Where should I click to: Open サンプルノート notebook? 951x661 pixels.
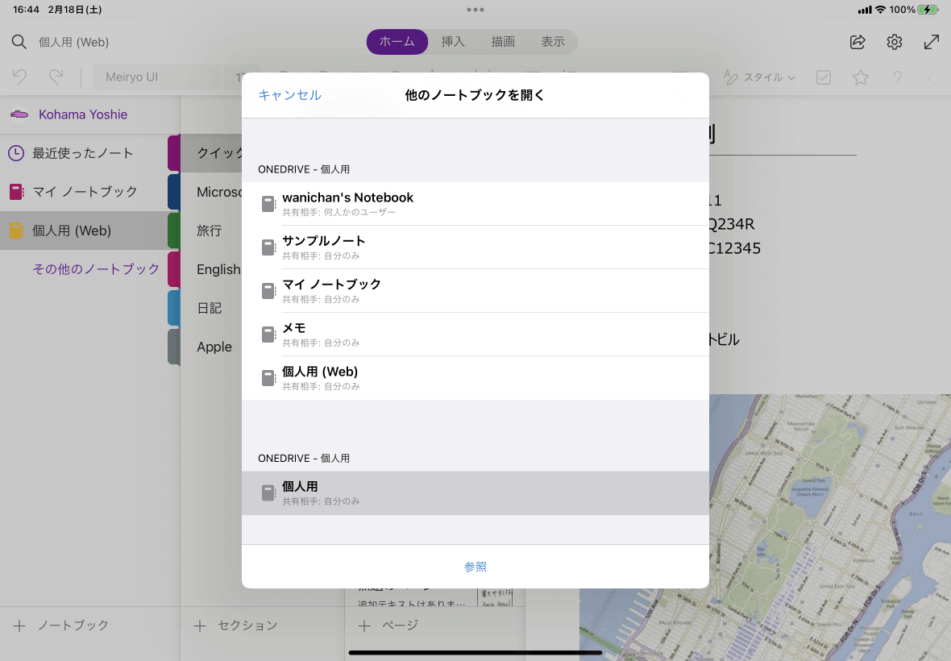tap(475, 247)
